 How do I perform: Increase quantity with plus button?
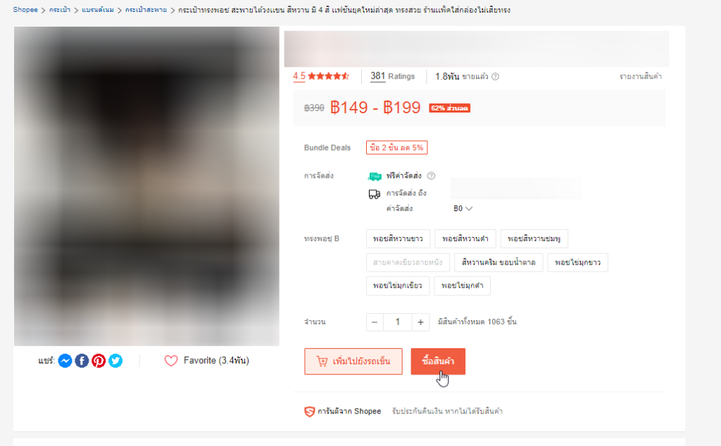[x=420, y=322]
